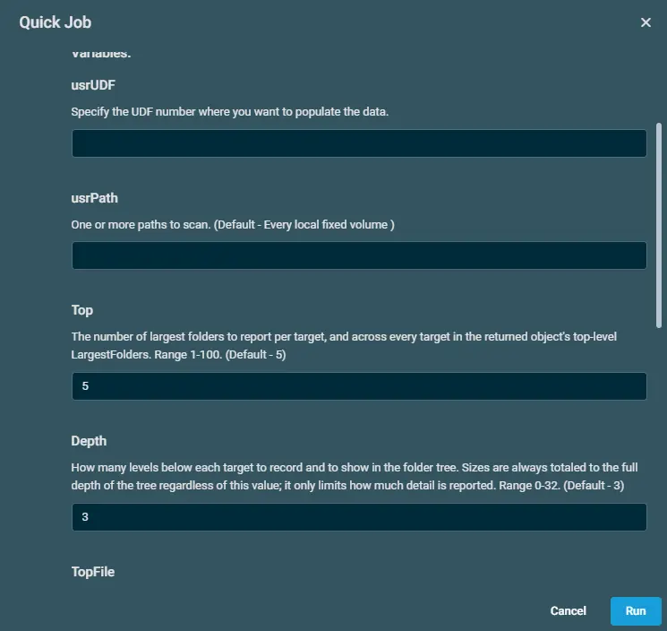Click the Quick Job dialog title
667x631 pixels.
coord(56,22)
